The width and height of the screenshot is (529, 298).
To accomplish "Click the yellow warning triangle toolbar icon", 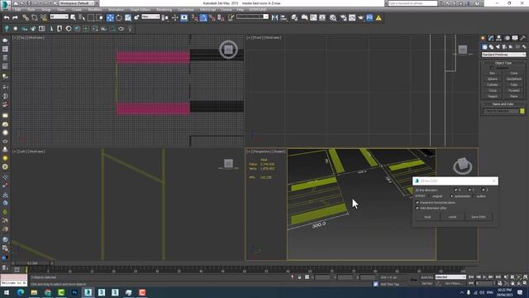I will 379,17.
